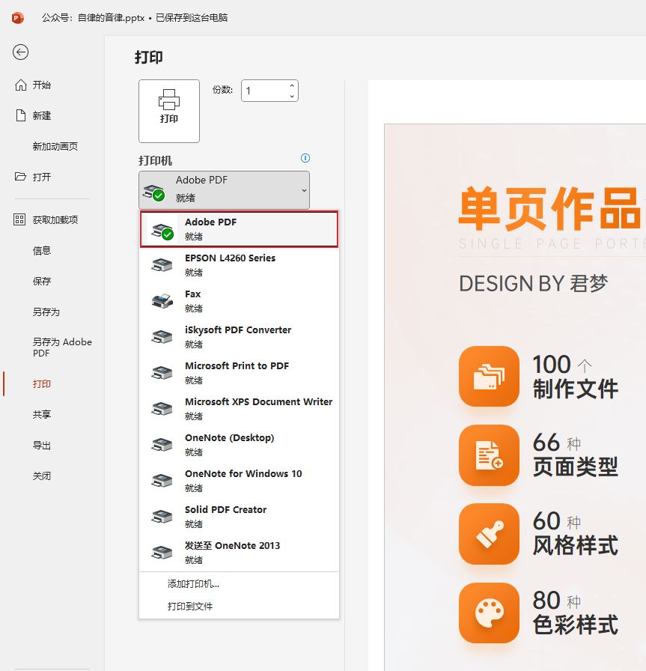
Task: Open the Share page in sidebar
Action: point(42,415)
